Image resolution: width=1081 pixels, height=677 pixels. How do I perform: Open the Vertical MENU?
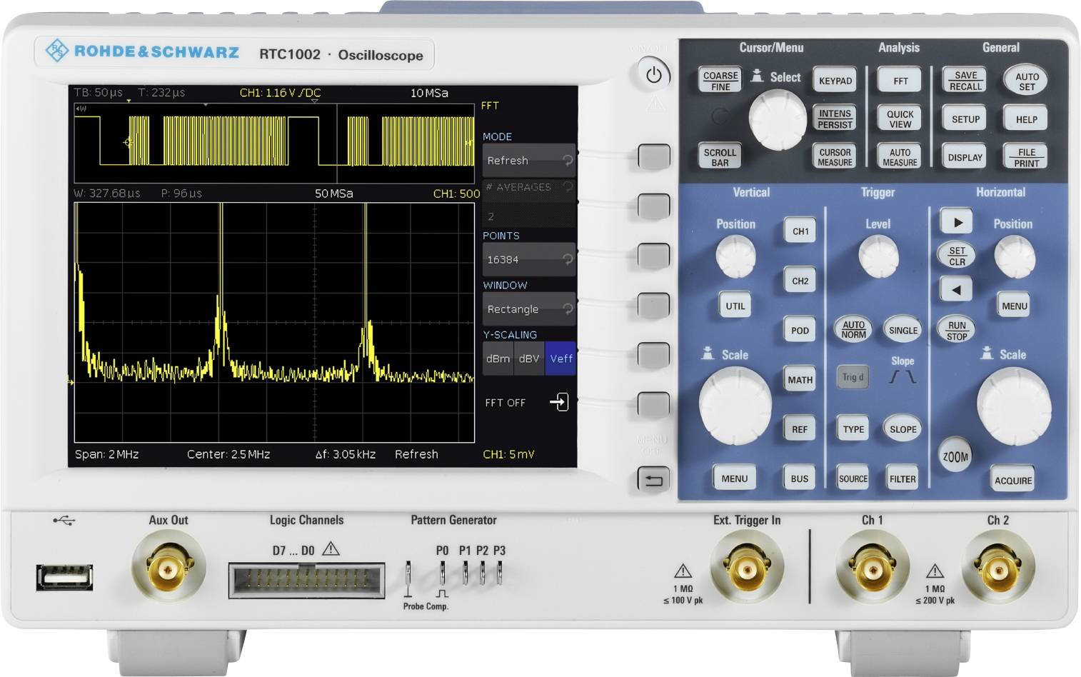tap(734, 478)
